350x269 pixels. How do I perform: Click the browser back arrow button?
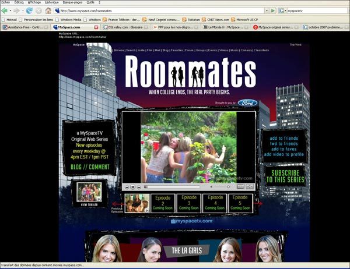click(x=6, y=10)
